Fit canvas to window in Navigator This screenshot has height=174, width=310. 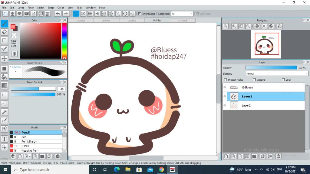pyautogui.click(x=241, y=26)
